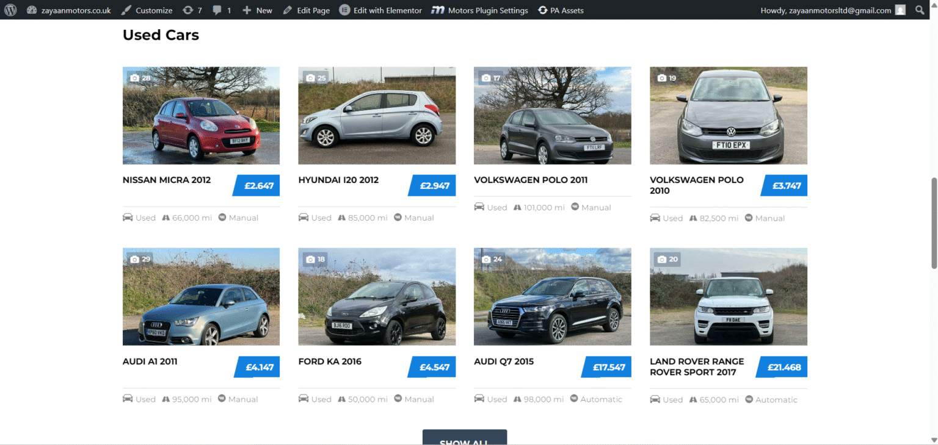Click the SHOW ALL button
The image size is (938, 445).
[x=464, y=438]
